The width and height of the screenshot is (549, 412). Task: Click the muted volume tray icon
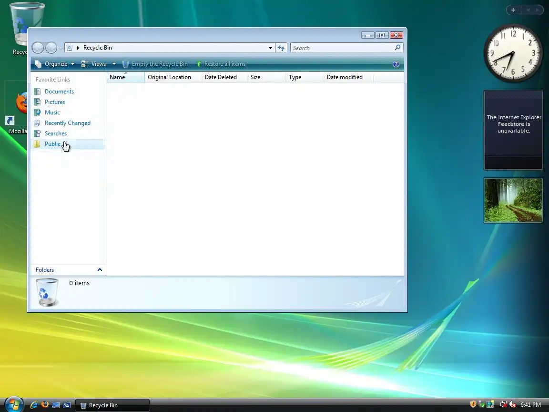(x=512, y=404)
